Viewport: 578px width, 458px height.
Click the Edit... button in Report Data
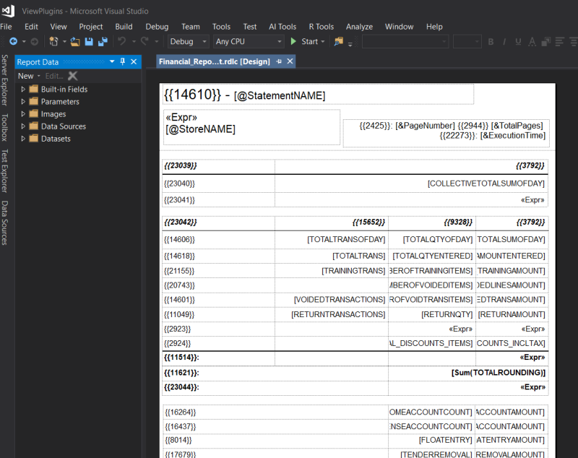(54, 76)
